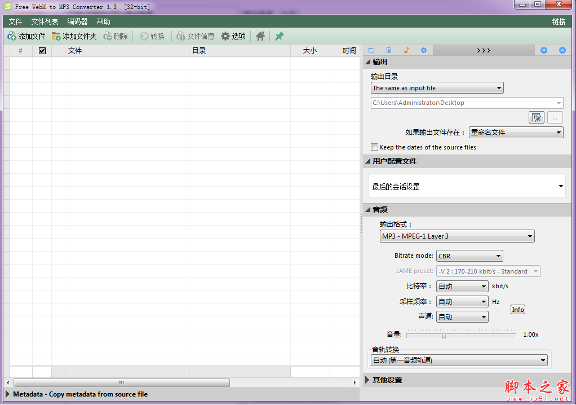Enable Keep the dates of source files

[x=374, y=147]
